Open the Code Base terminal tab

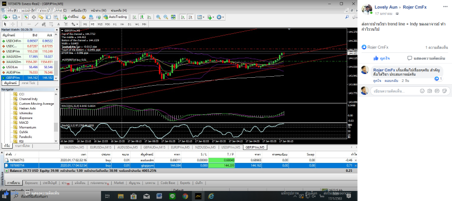[168, 183]
